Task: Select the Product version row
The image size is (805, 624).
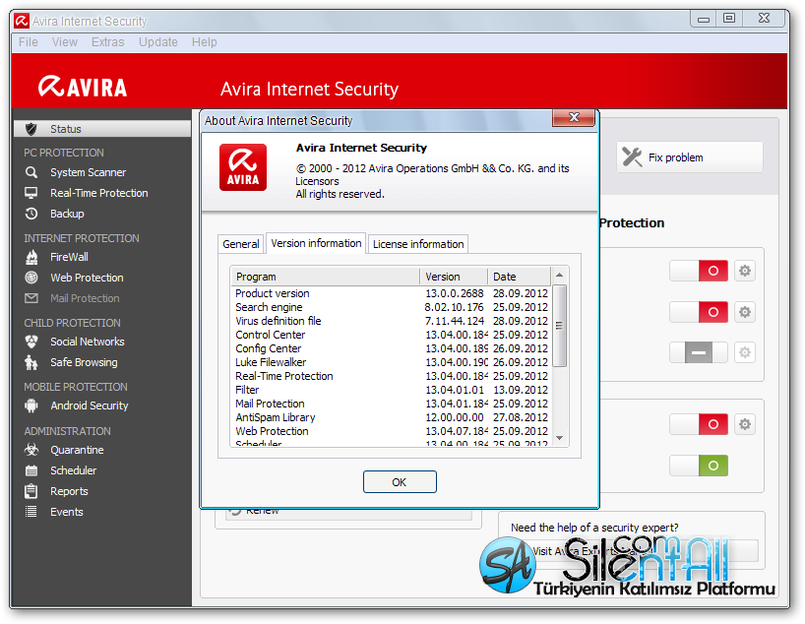Action: pyautogui.click(x=393, y=293)
